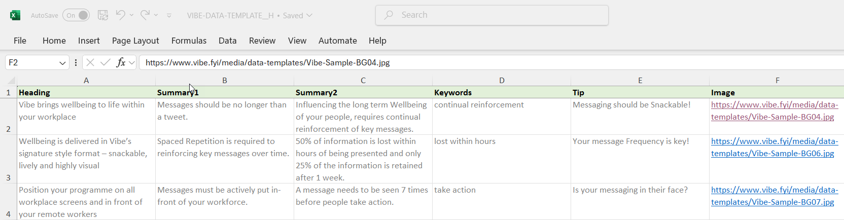Click the magnifier icon in Search
Viewport: 844px width, 220px height.
click(x=389, y=15)
